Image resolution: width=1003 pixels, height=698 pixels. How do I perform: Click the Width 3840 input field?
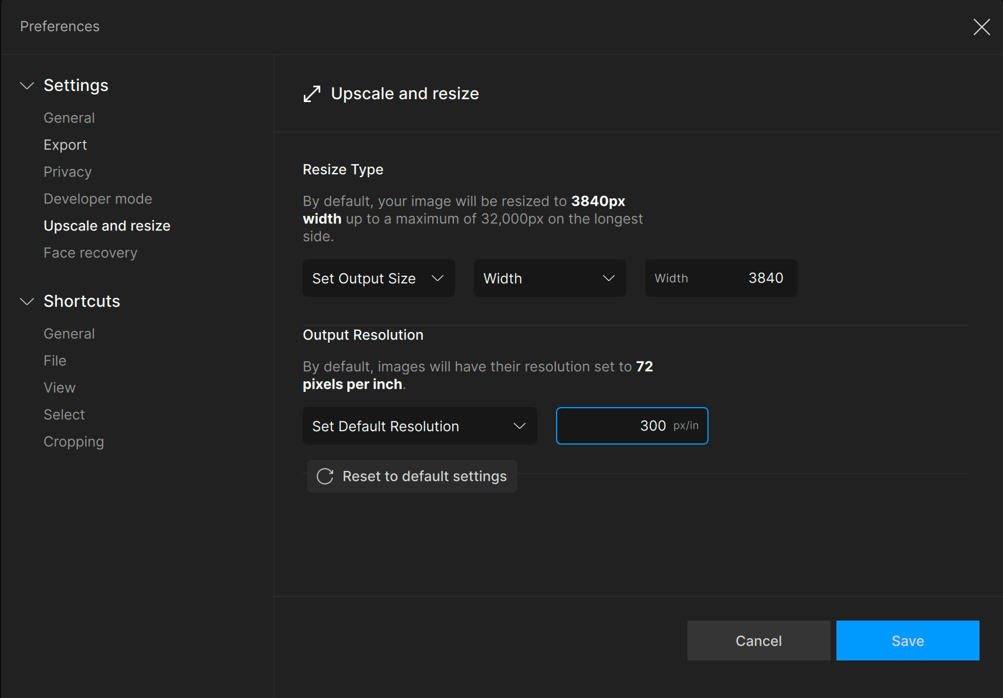[x=721, y=278]
